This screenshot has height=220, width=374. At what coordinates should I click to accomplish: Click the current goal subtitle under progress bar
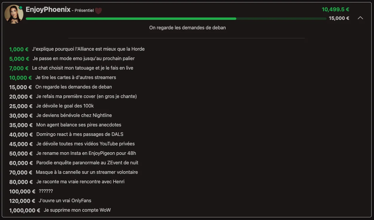187,28
